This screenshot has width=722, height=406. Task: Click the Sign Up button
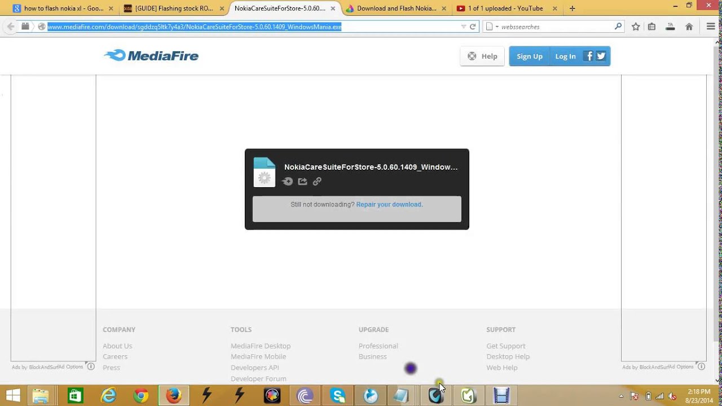tap(529, 56)
